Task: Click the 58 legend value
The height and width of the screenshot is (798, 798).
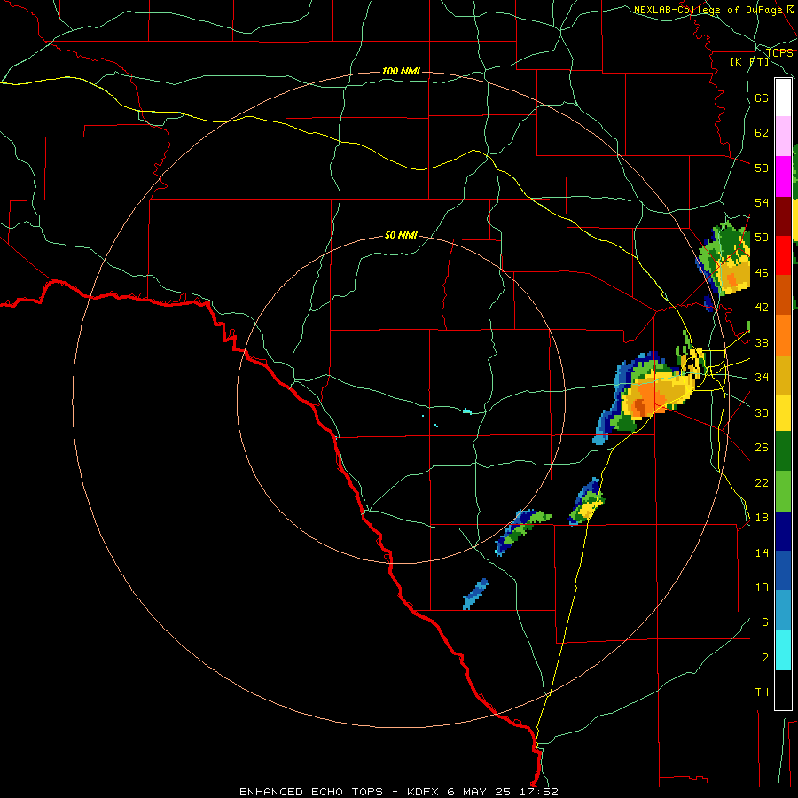Action: 762,168
